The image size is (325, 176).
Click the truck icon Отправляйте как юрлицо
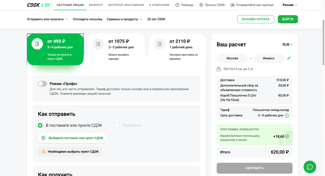click(232, 5)
